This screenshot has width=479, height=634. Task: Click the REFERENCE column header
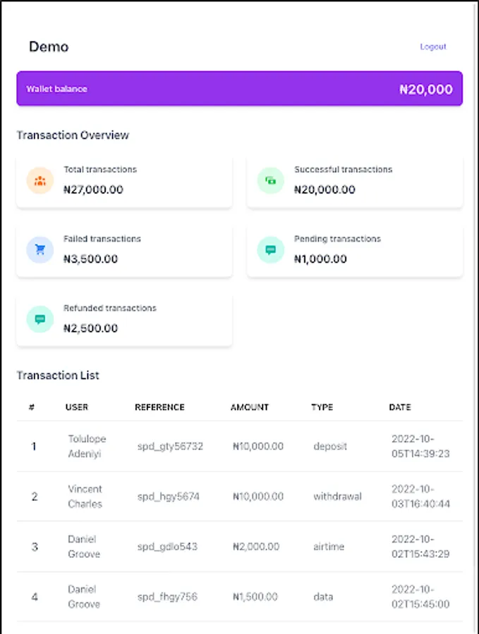pyautogui.click(x=159, y=407)
